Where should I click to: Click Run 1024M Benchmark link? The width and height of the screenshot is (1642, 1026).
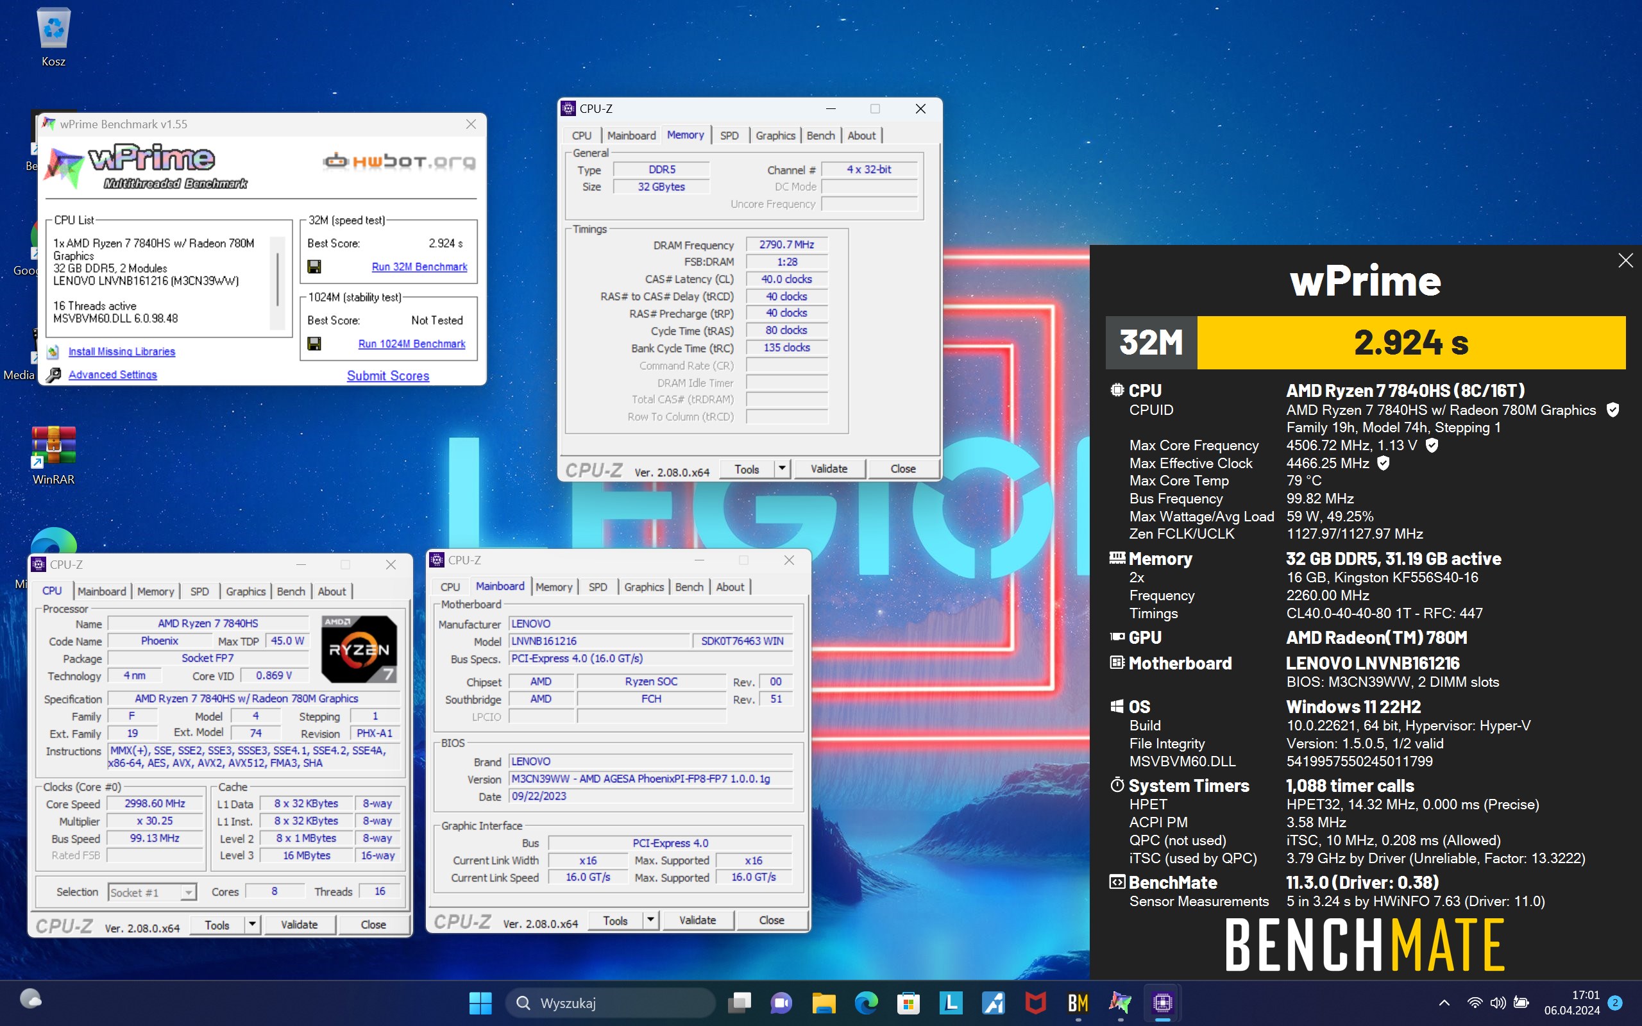point(412,343)
